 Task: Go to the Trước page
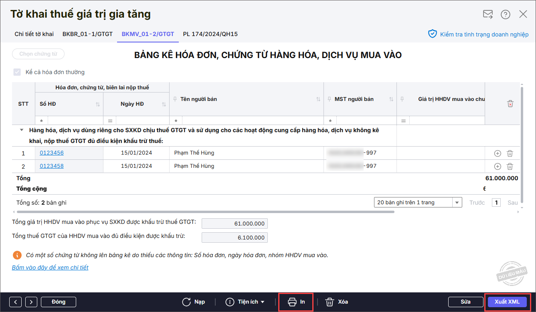coord(477,203)
